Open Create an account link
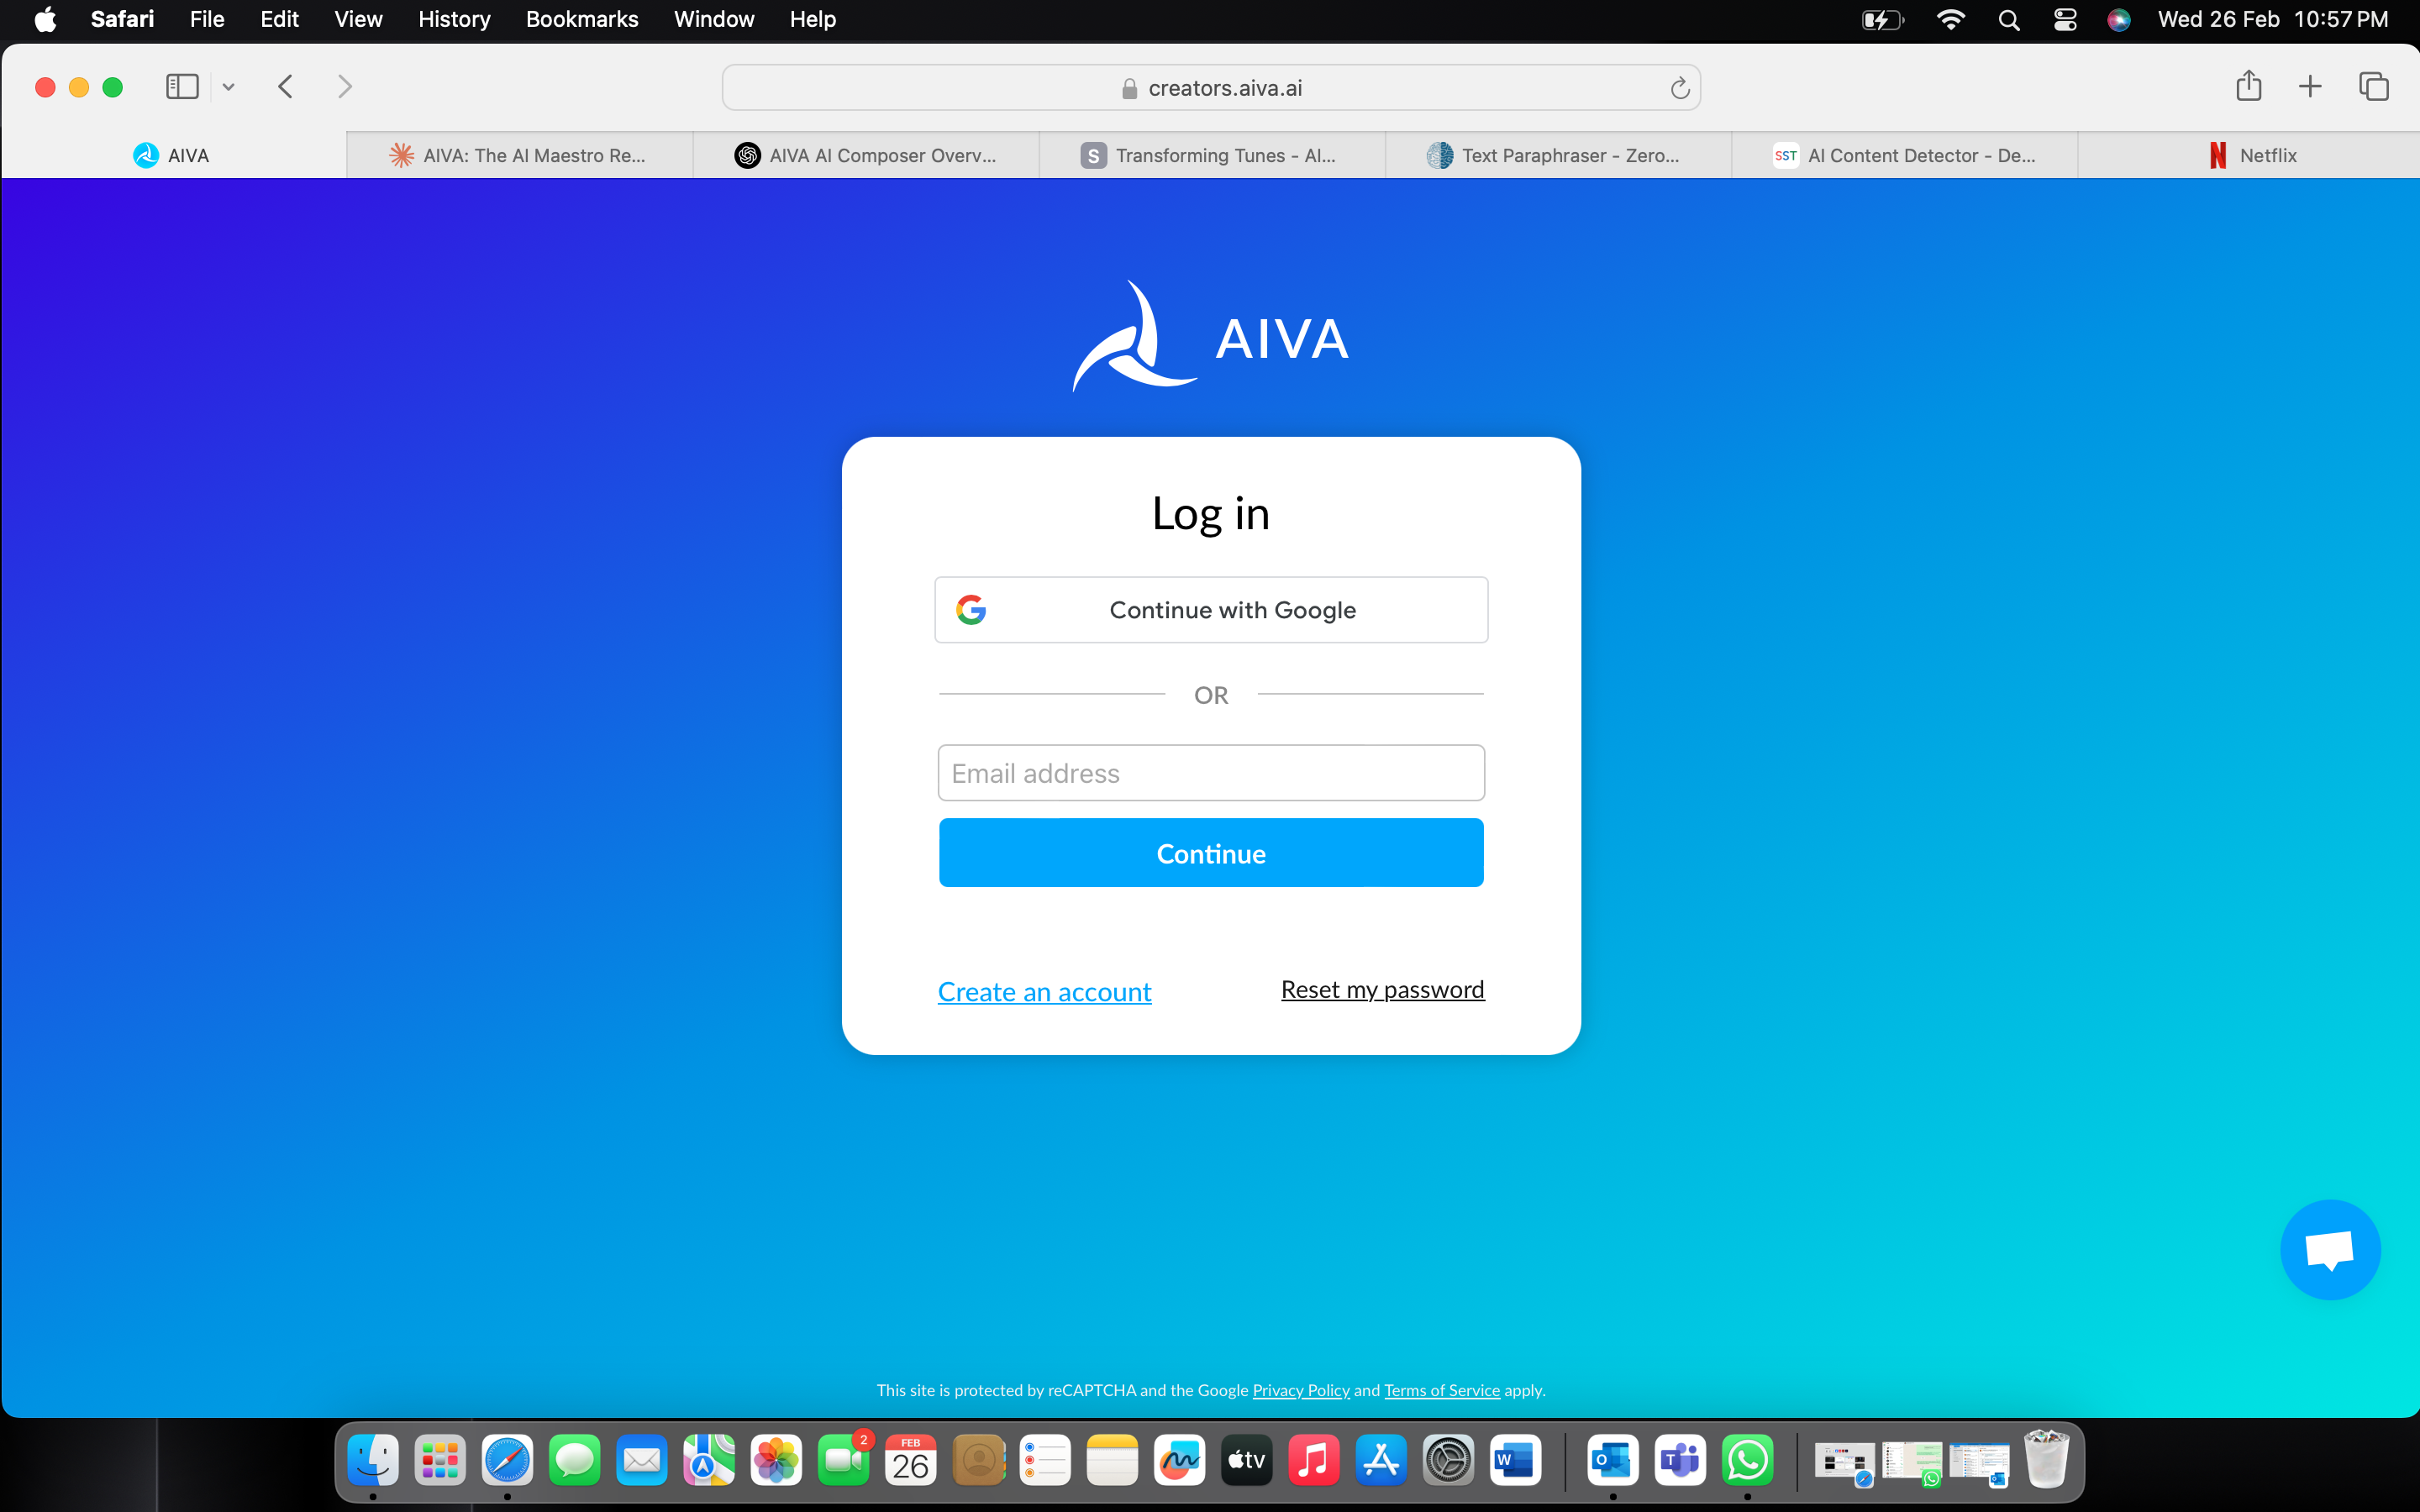This screenshot has height=1512, width=2420. coord(1045,991)
